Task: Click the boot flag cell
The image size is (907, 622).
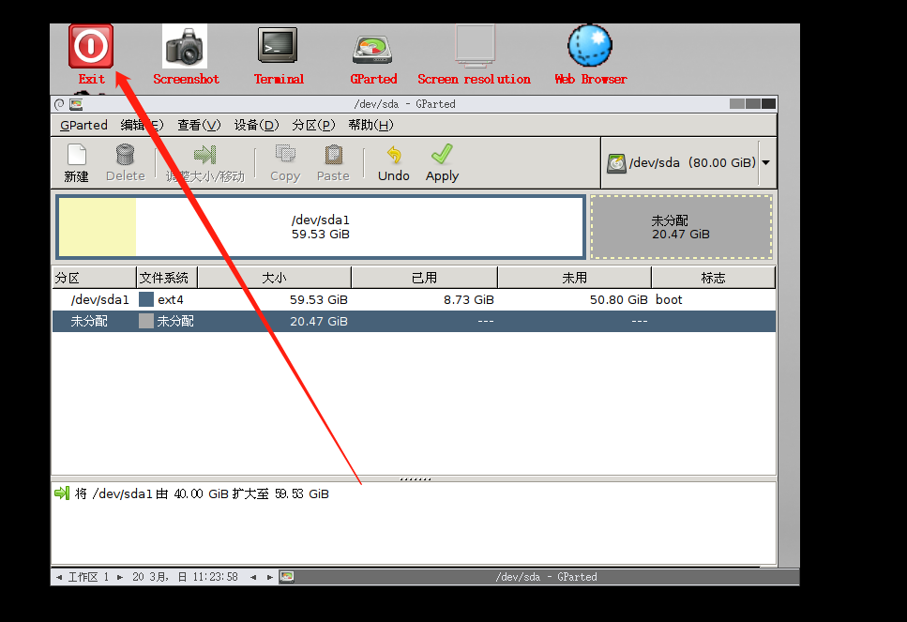Action: coord(669,299)
